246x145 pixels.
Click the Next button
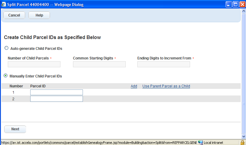15,129
